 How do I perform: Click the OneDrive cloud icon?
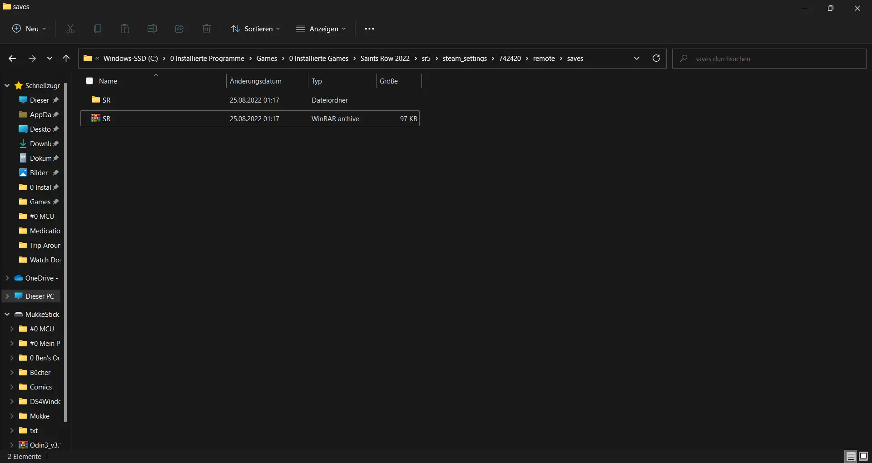point(19,278)
